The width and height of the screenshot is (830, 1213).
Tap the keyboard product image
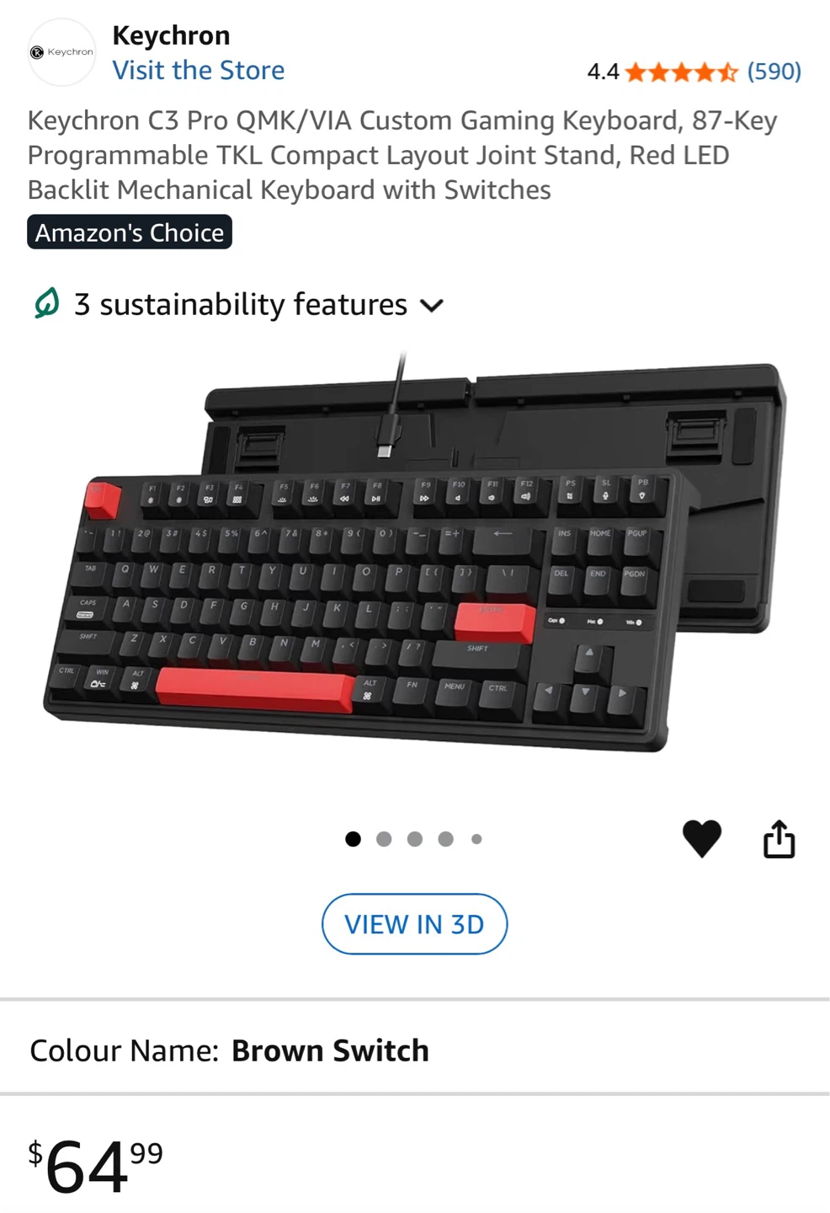(414, 552)
